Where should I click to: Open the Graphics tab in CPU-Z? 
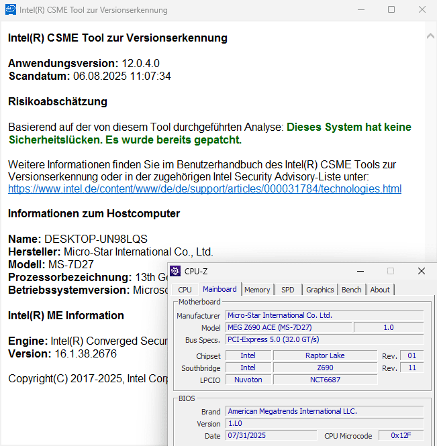pyautogui.click(x=320, y=290)
